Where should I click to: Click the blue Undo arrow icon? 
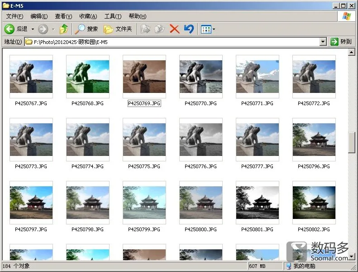pyautogui.click(x=189, y=29)
